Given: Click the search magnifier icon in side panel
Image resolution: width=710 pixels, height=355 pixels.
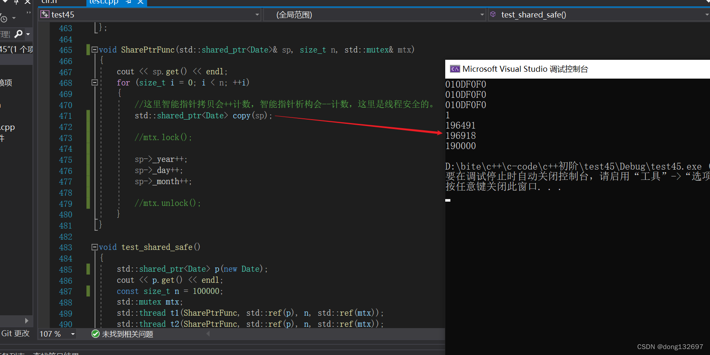Looking at the screenshot, I should click(18, 34).
